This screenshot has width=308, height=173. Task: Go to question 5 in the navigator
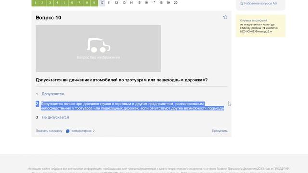pos(64,3)
